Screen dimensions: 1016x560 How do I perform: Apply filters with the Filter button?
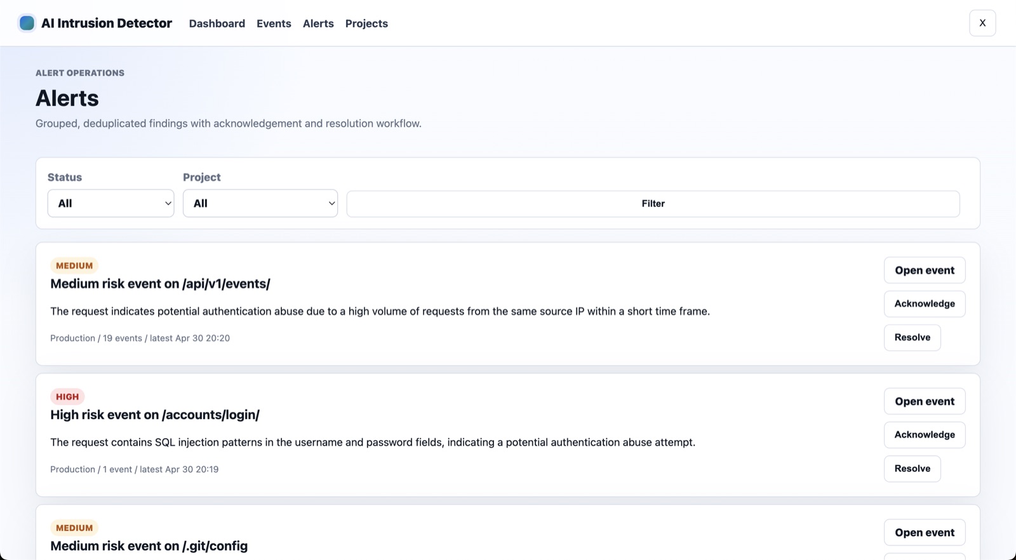coord(653,204)
